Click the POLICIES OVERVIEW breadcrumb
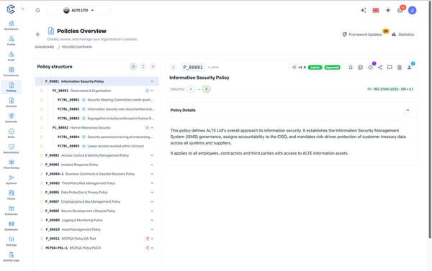 [x=77, y=47]
